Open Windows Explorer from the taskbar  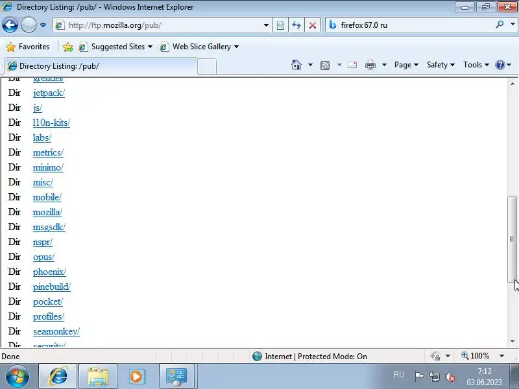click(98, 376)
